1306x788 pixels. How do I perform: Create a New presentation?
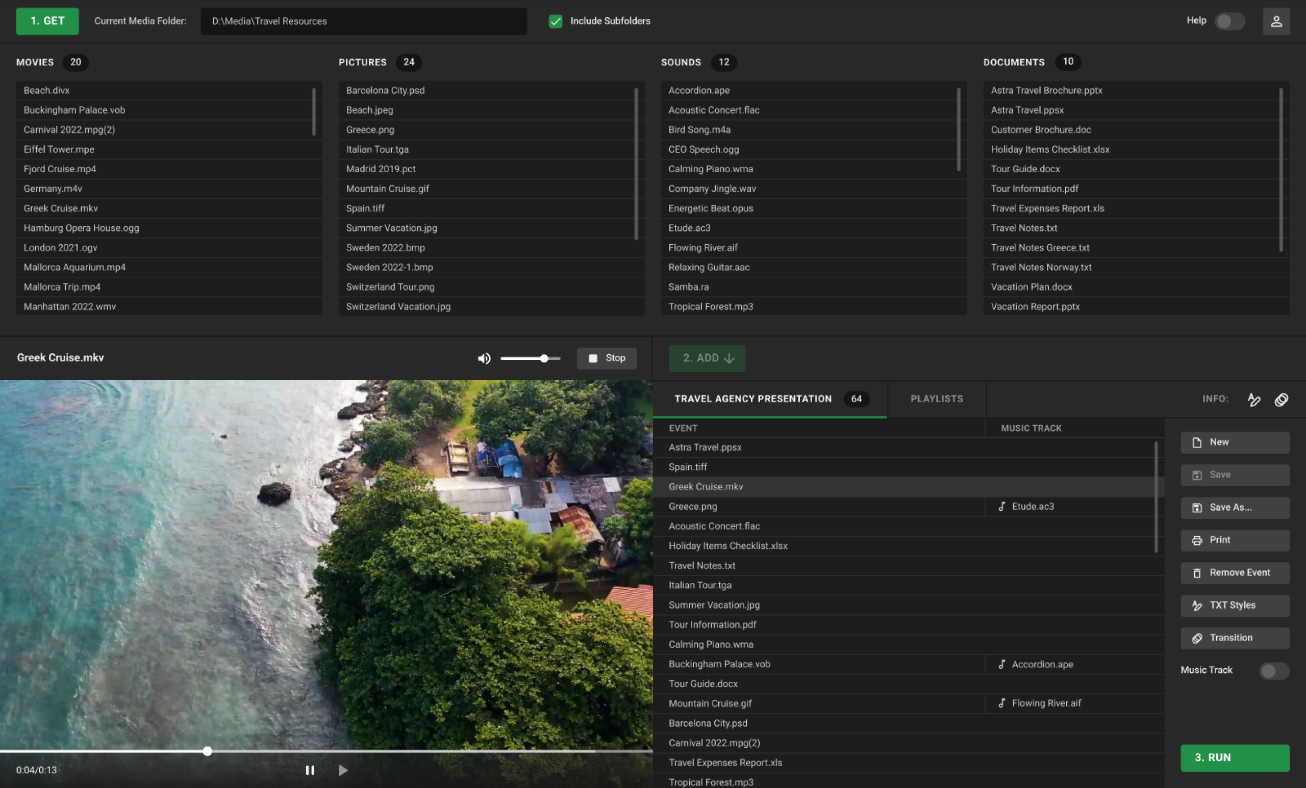tap(1235, 442)
